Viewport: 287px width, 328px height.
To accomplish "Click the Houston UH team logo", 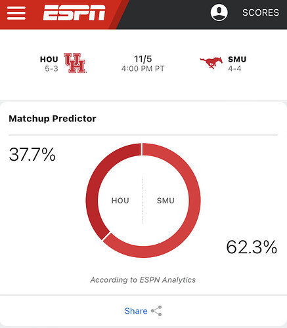I will (x=75, y=63).
